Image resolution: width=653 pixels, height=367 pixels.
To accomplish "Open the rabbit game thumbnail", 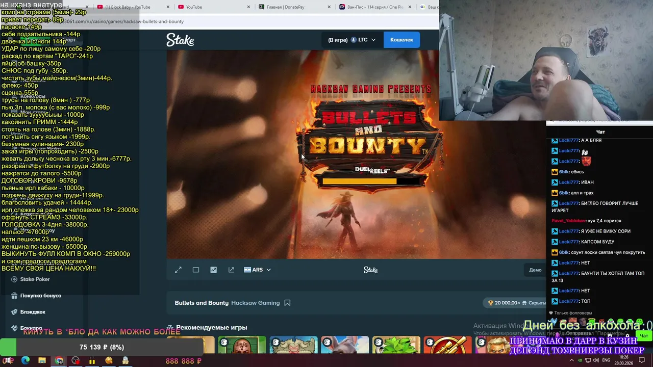I will click(345, 345).
